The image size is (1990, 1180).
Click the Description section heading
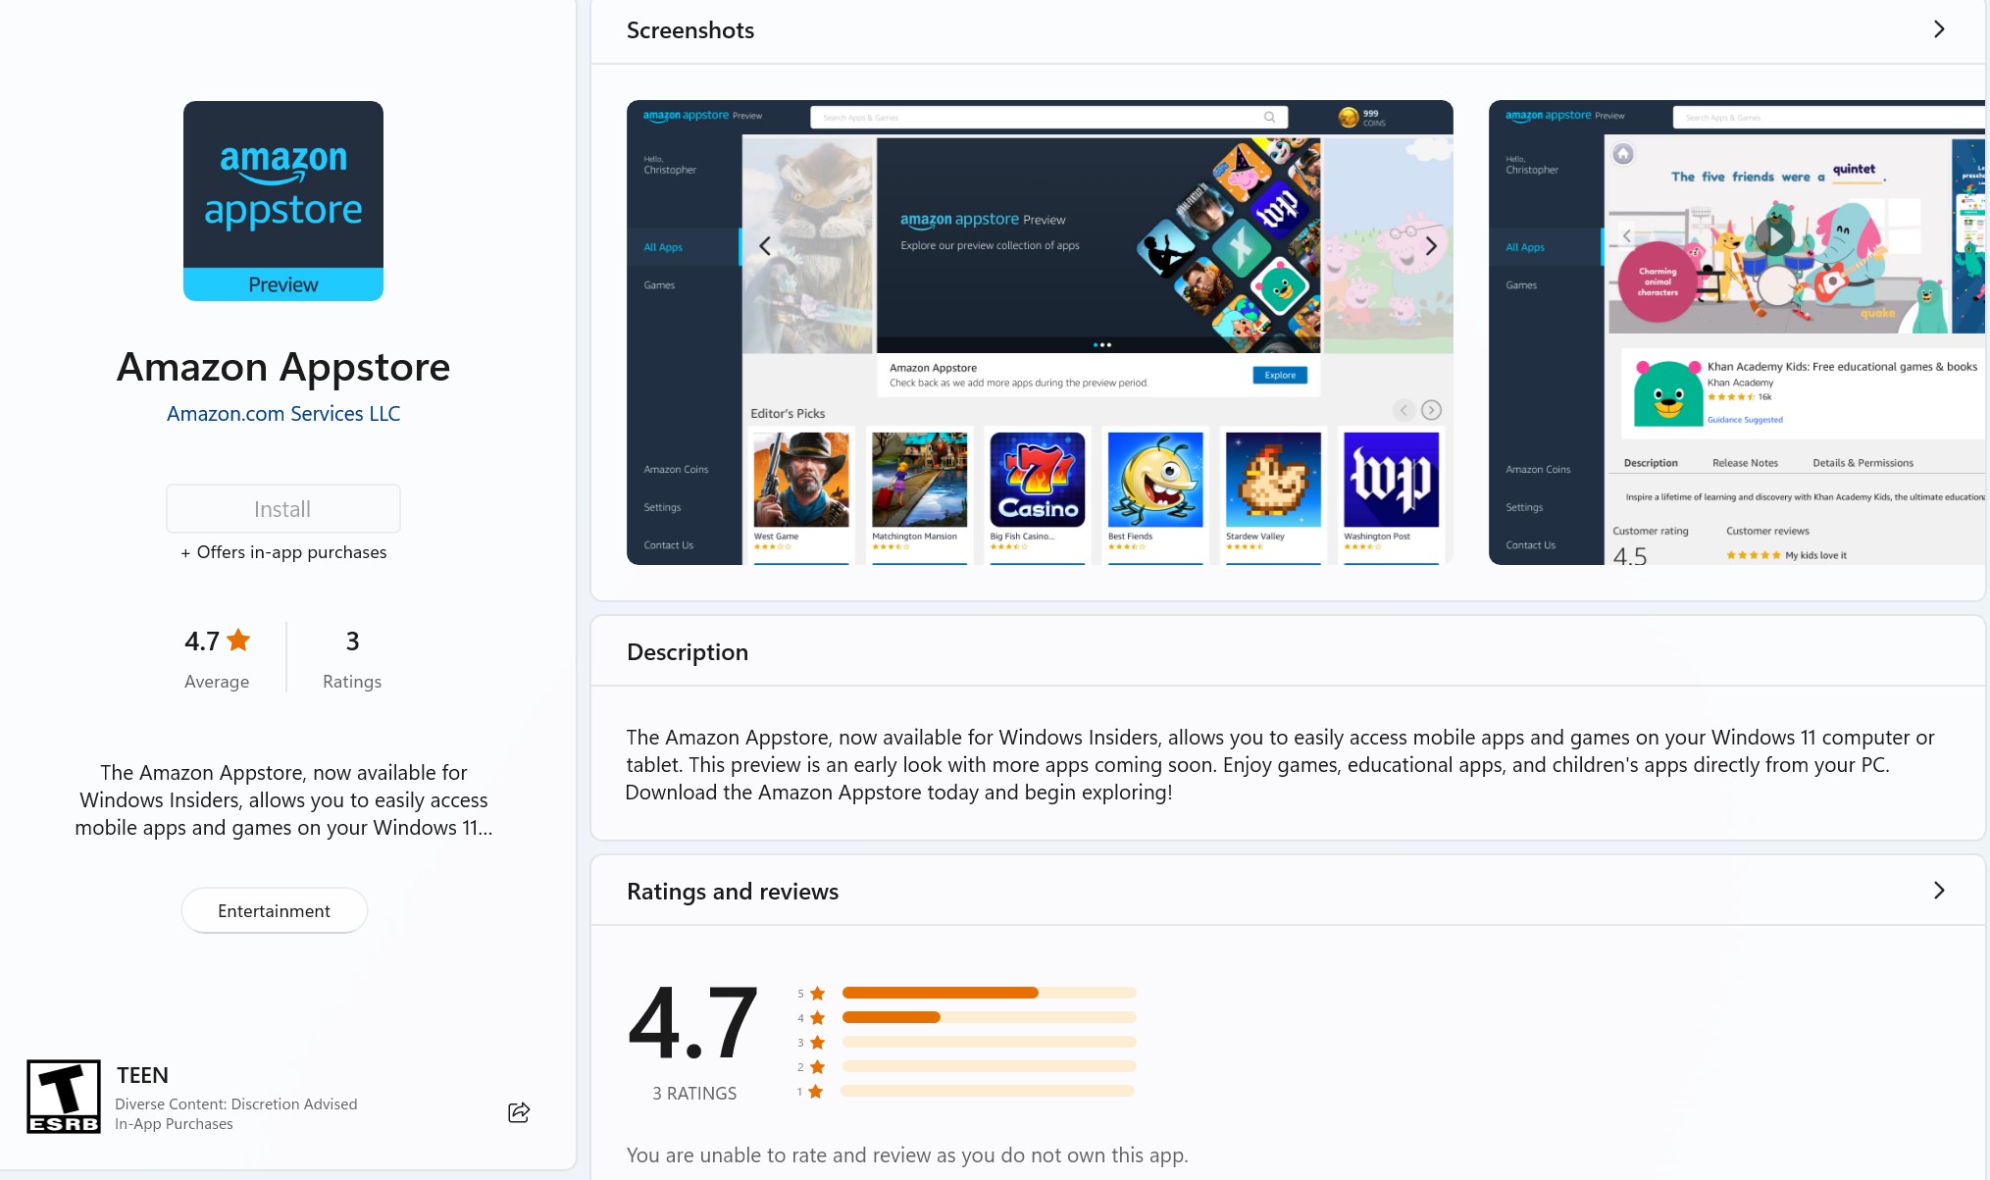[688, 652]
